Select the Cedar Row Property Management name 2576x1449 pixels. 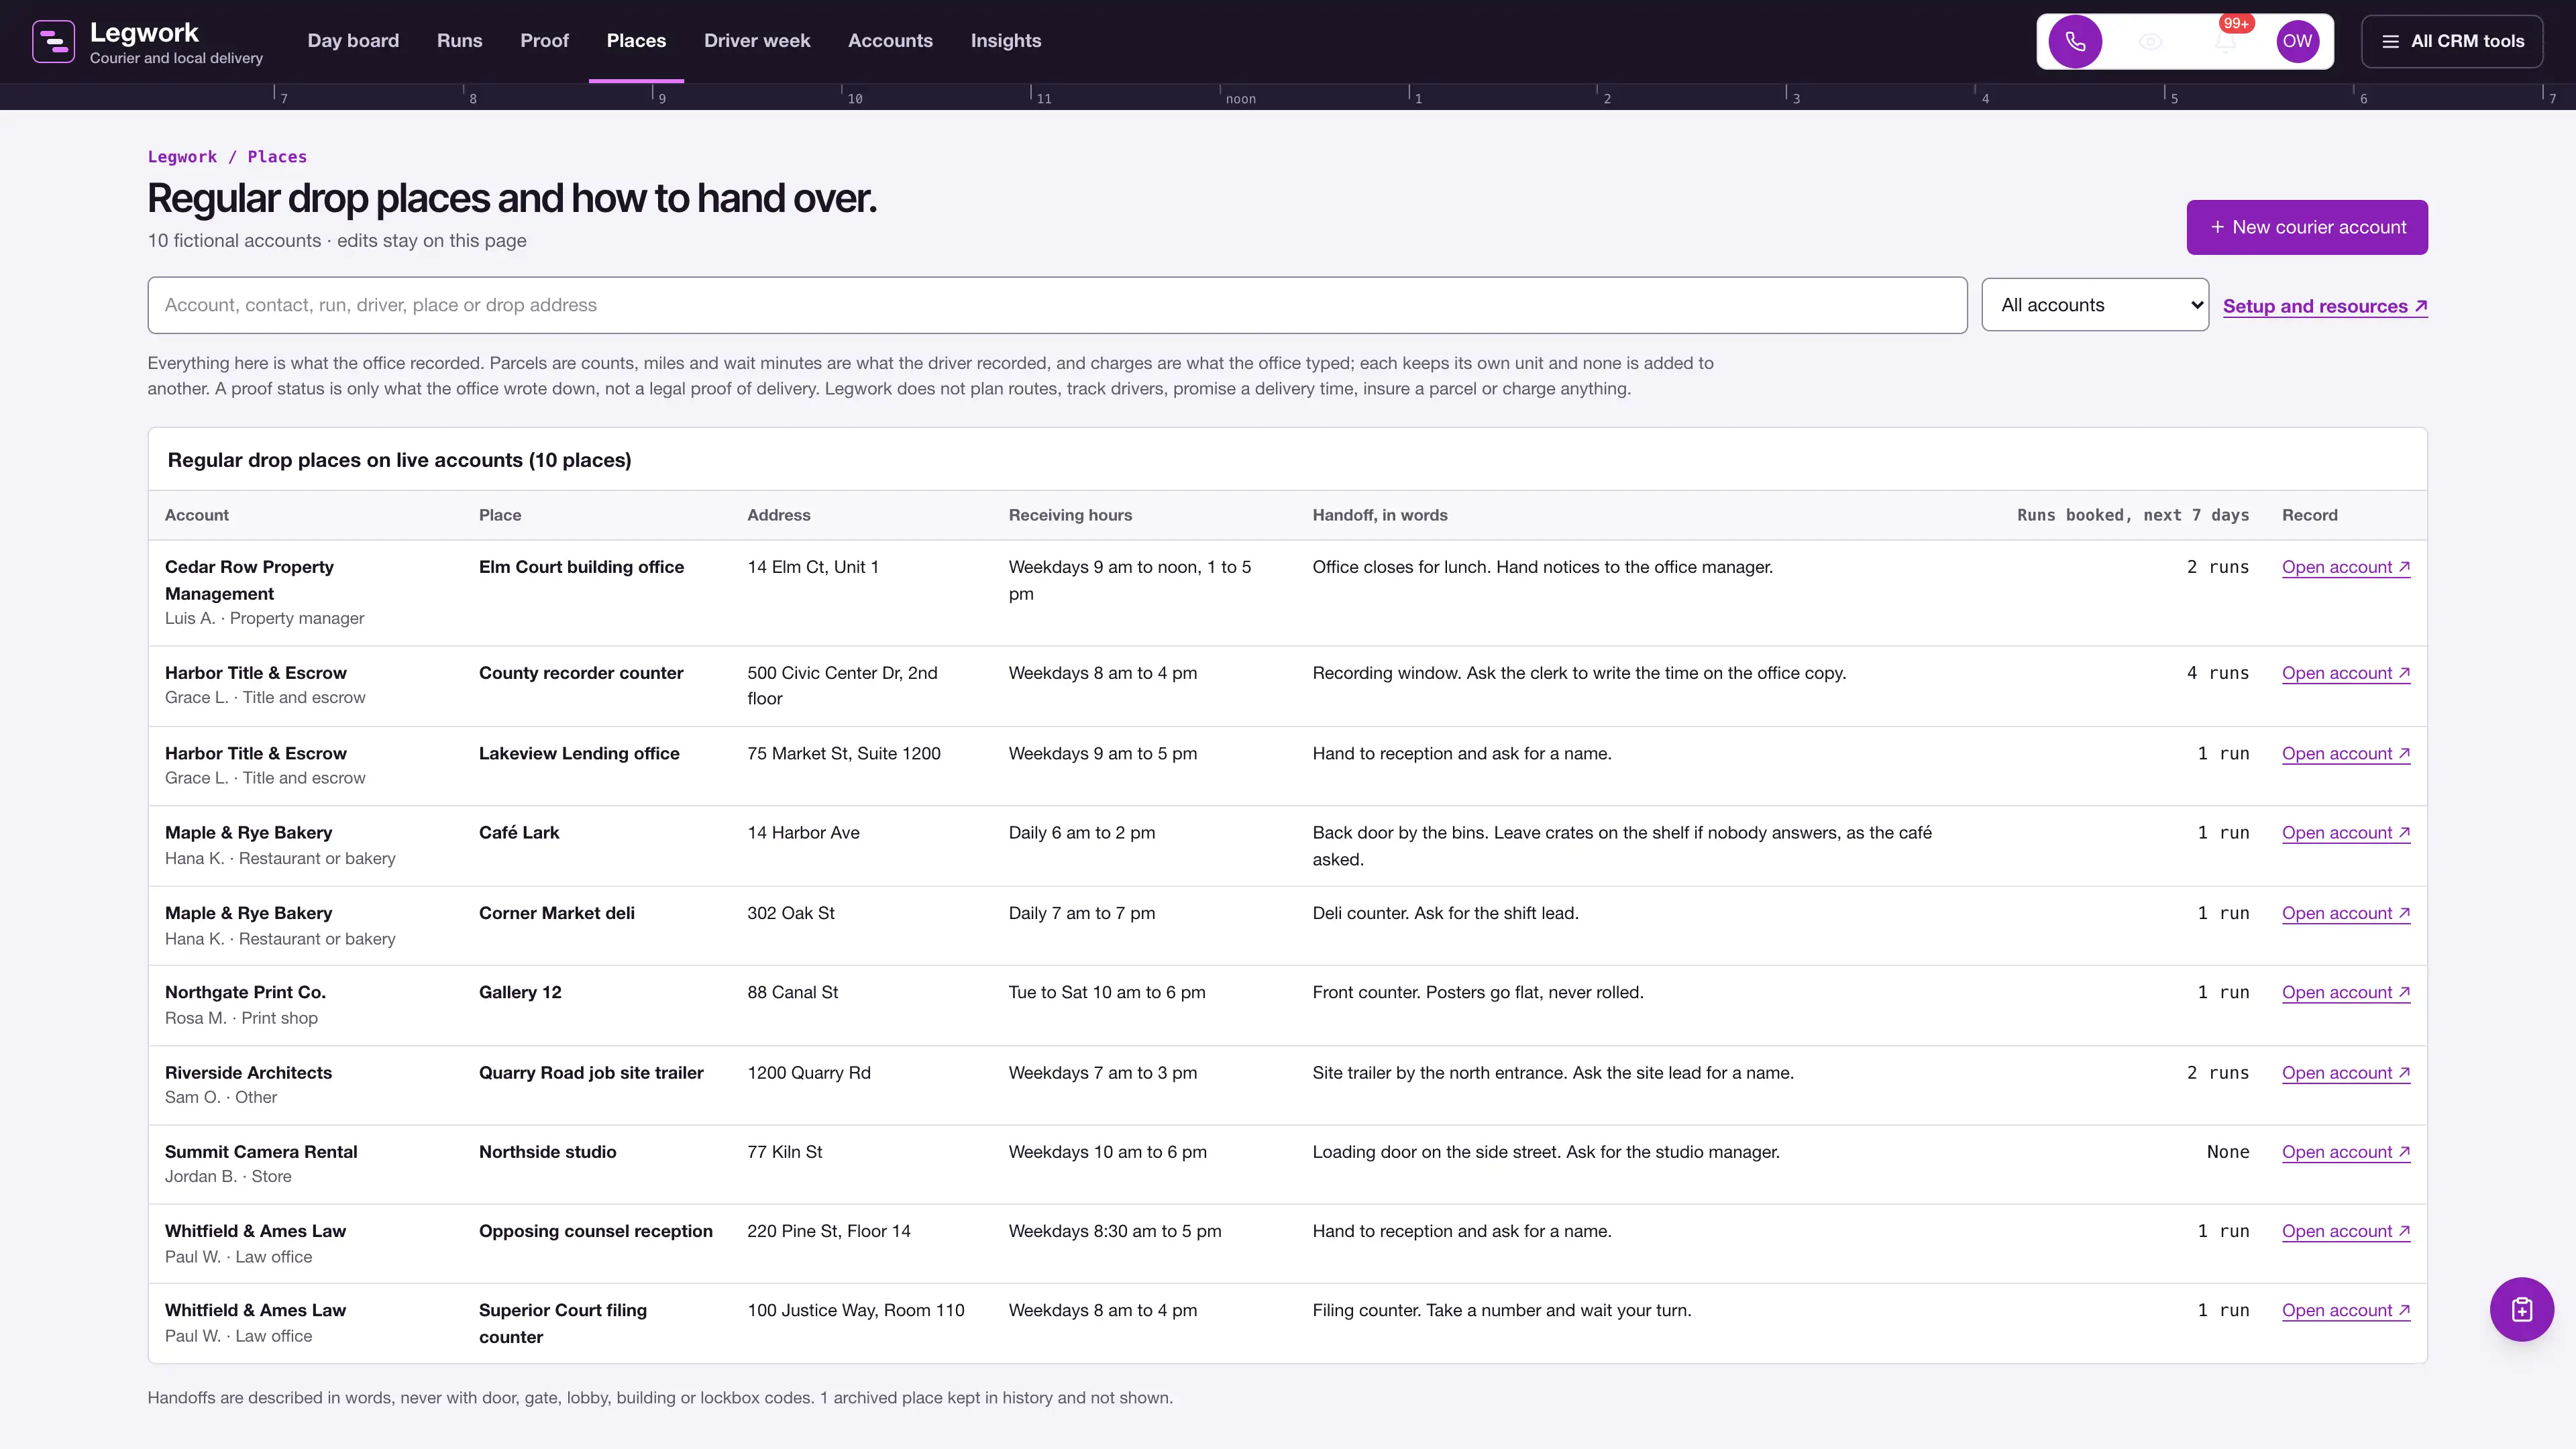coord(249,580)
